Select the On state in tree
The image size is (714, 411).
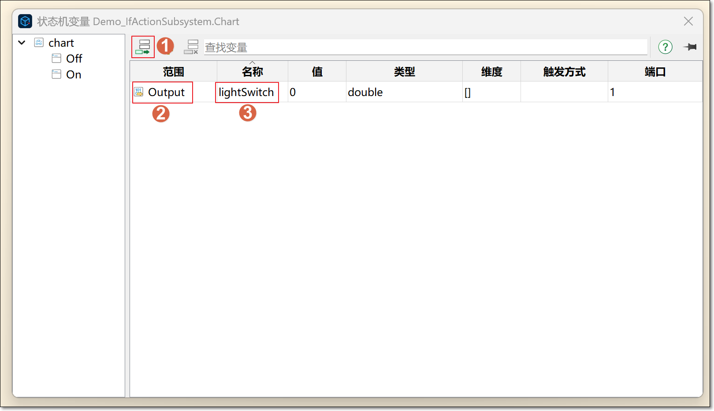point(74,74)
